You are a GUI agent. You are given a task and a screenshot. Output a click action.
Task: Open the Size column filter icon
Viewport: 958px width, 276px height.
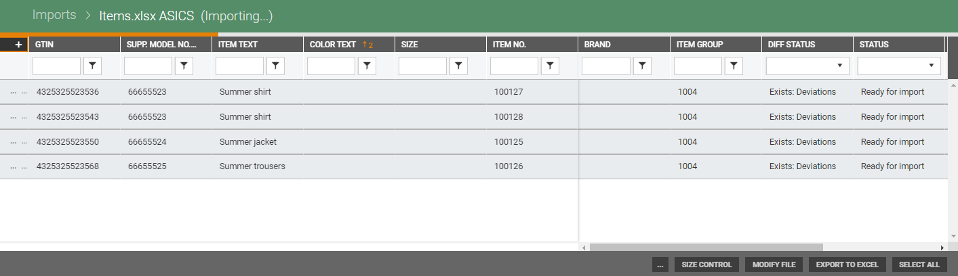click(458, 66)
